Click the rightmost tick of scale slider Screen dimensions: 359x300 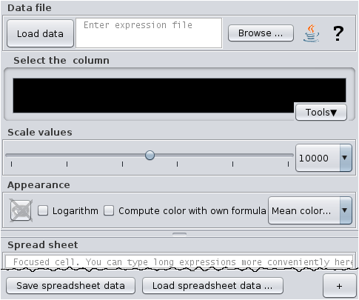coord(288,164)
